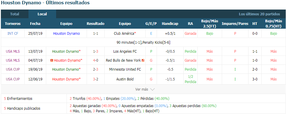The height and width of the screenshot is (114, 286).
Task: Open the 4-0 match result
Action: (96, 60)
